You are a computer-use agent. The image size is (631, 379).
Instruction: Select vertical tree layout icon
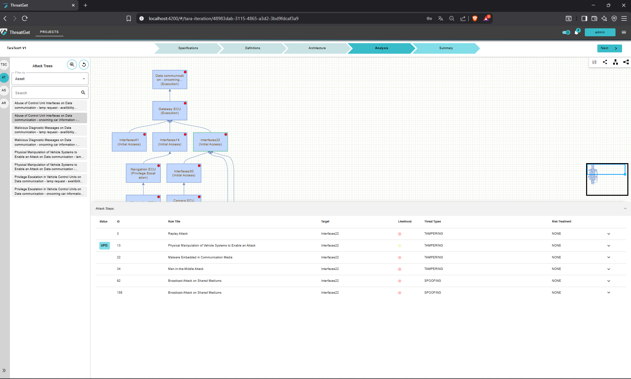(615, 62)
